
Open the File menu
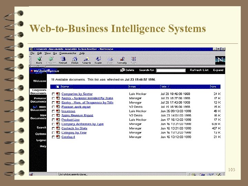32,53
